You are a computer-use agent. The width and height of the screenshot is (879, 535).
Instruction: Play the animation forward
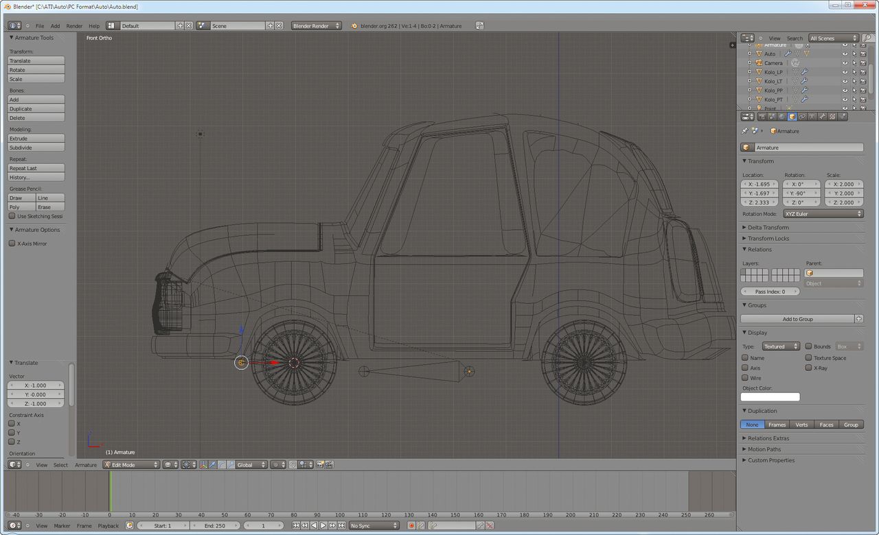(323, 525)
